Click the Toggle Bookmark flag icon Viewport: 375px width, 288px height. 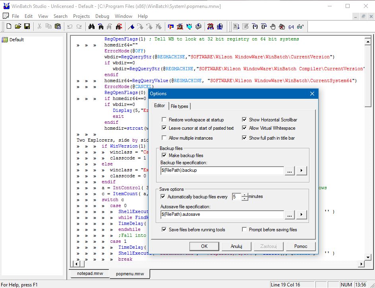click(131, 26)
